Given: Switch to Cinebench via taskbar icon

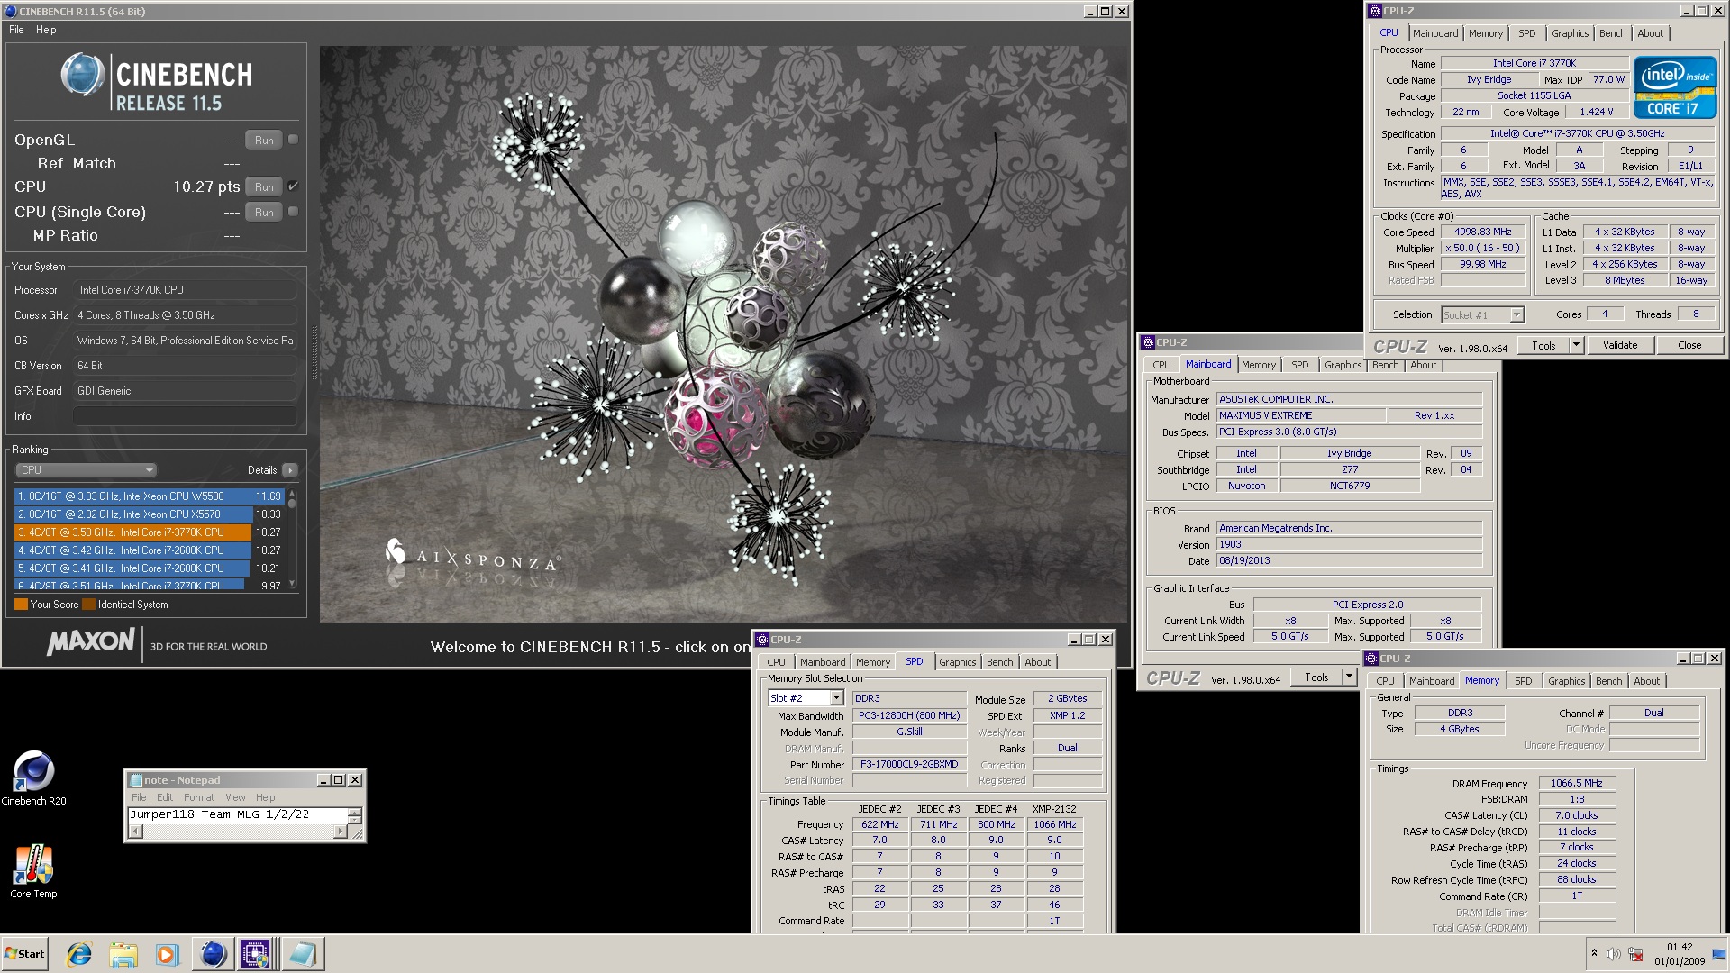Looking at the screenshot, I should coord(213,954).
